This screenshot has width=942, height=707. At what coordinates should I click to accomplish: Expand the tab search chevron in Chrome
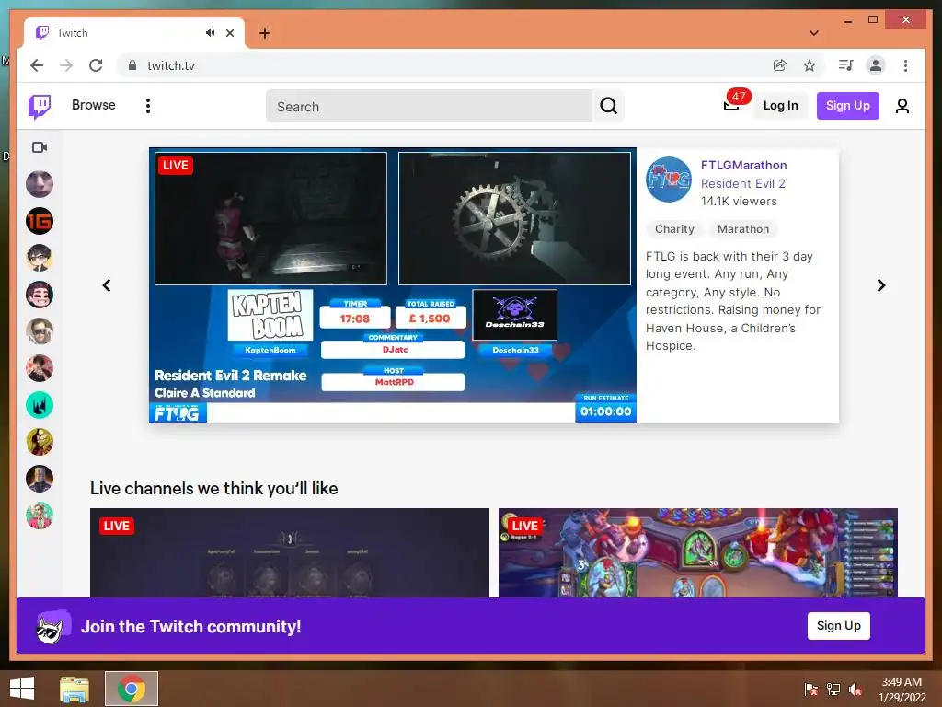point(814,33)
